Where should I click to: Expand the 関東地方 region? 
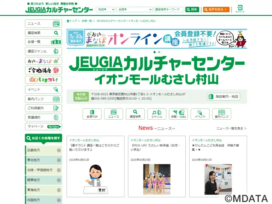tap(44, 180)
